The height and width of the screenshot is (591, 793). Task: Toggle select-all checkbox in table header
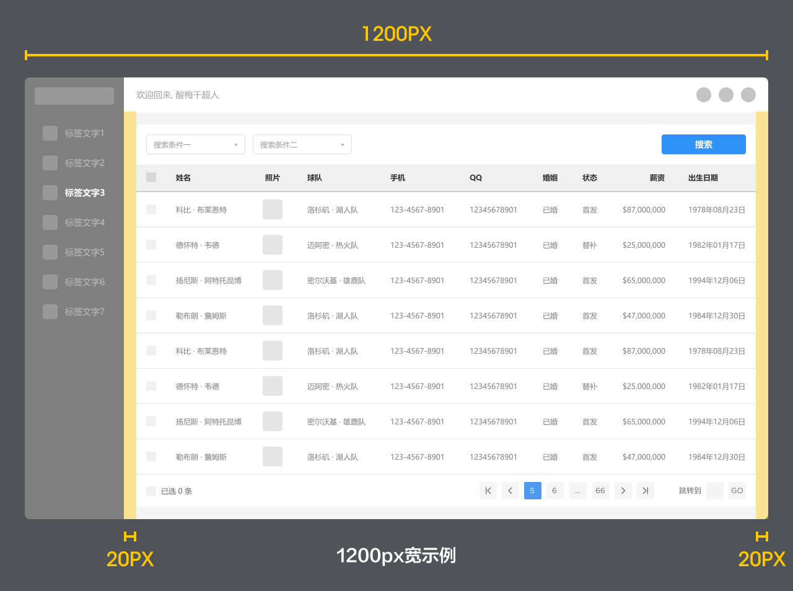click(151, 177)
